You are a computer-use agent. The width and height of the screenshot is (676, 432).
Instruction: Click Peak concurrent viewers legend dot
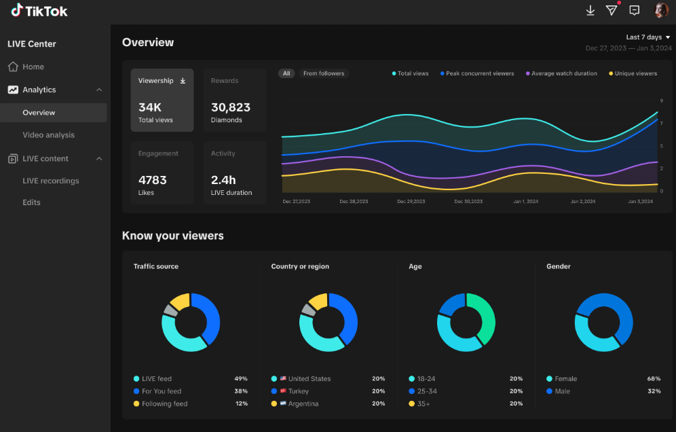(443, 73)
